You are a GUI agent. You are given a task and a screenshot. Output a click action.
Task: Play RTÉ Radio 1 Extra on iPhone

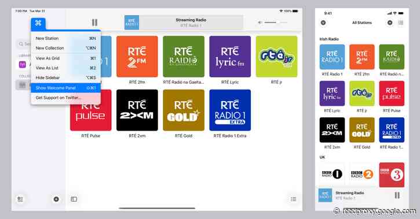(x=392, y=130)
